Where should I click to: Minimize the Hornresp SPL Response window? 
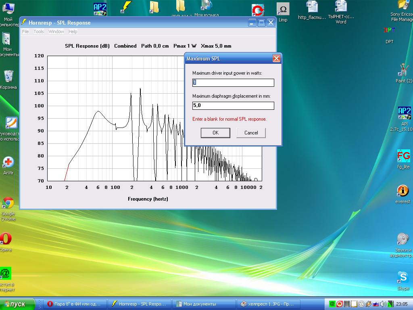click(252, 23)
